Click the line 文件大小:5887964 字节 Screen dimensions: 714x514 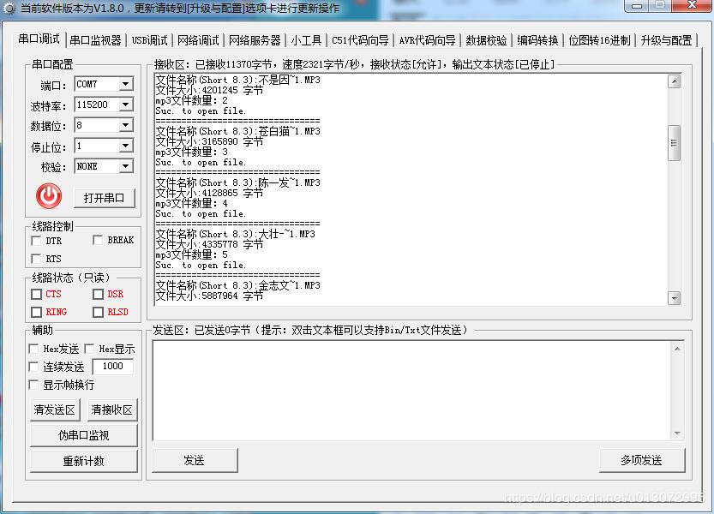[209, 296]
